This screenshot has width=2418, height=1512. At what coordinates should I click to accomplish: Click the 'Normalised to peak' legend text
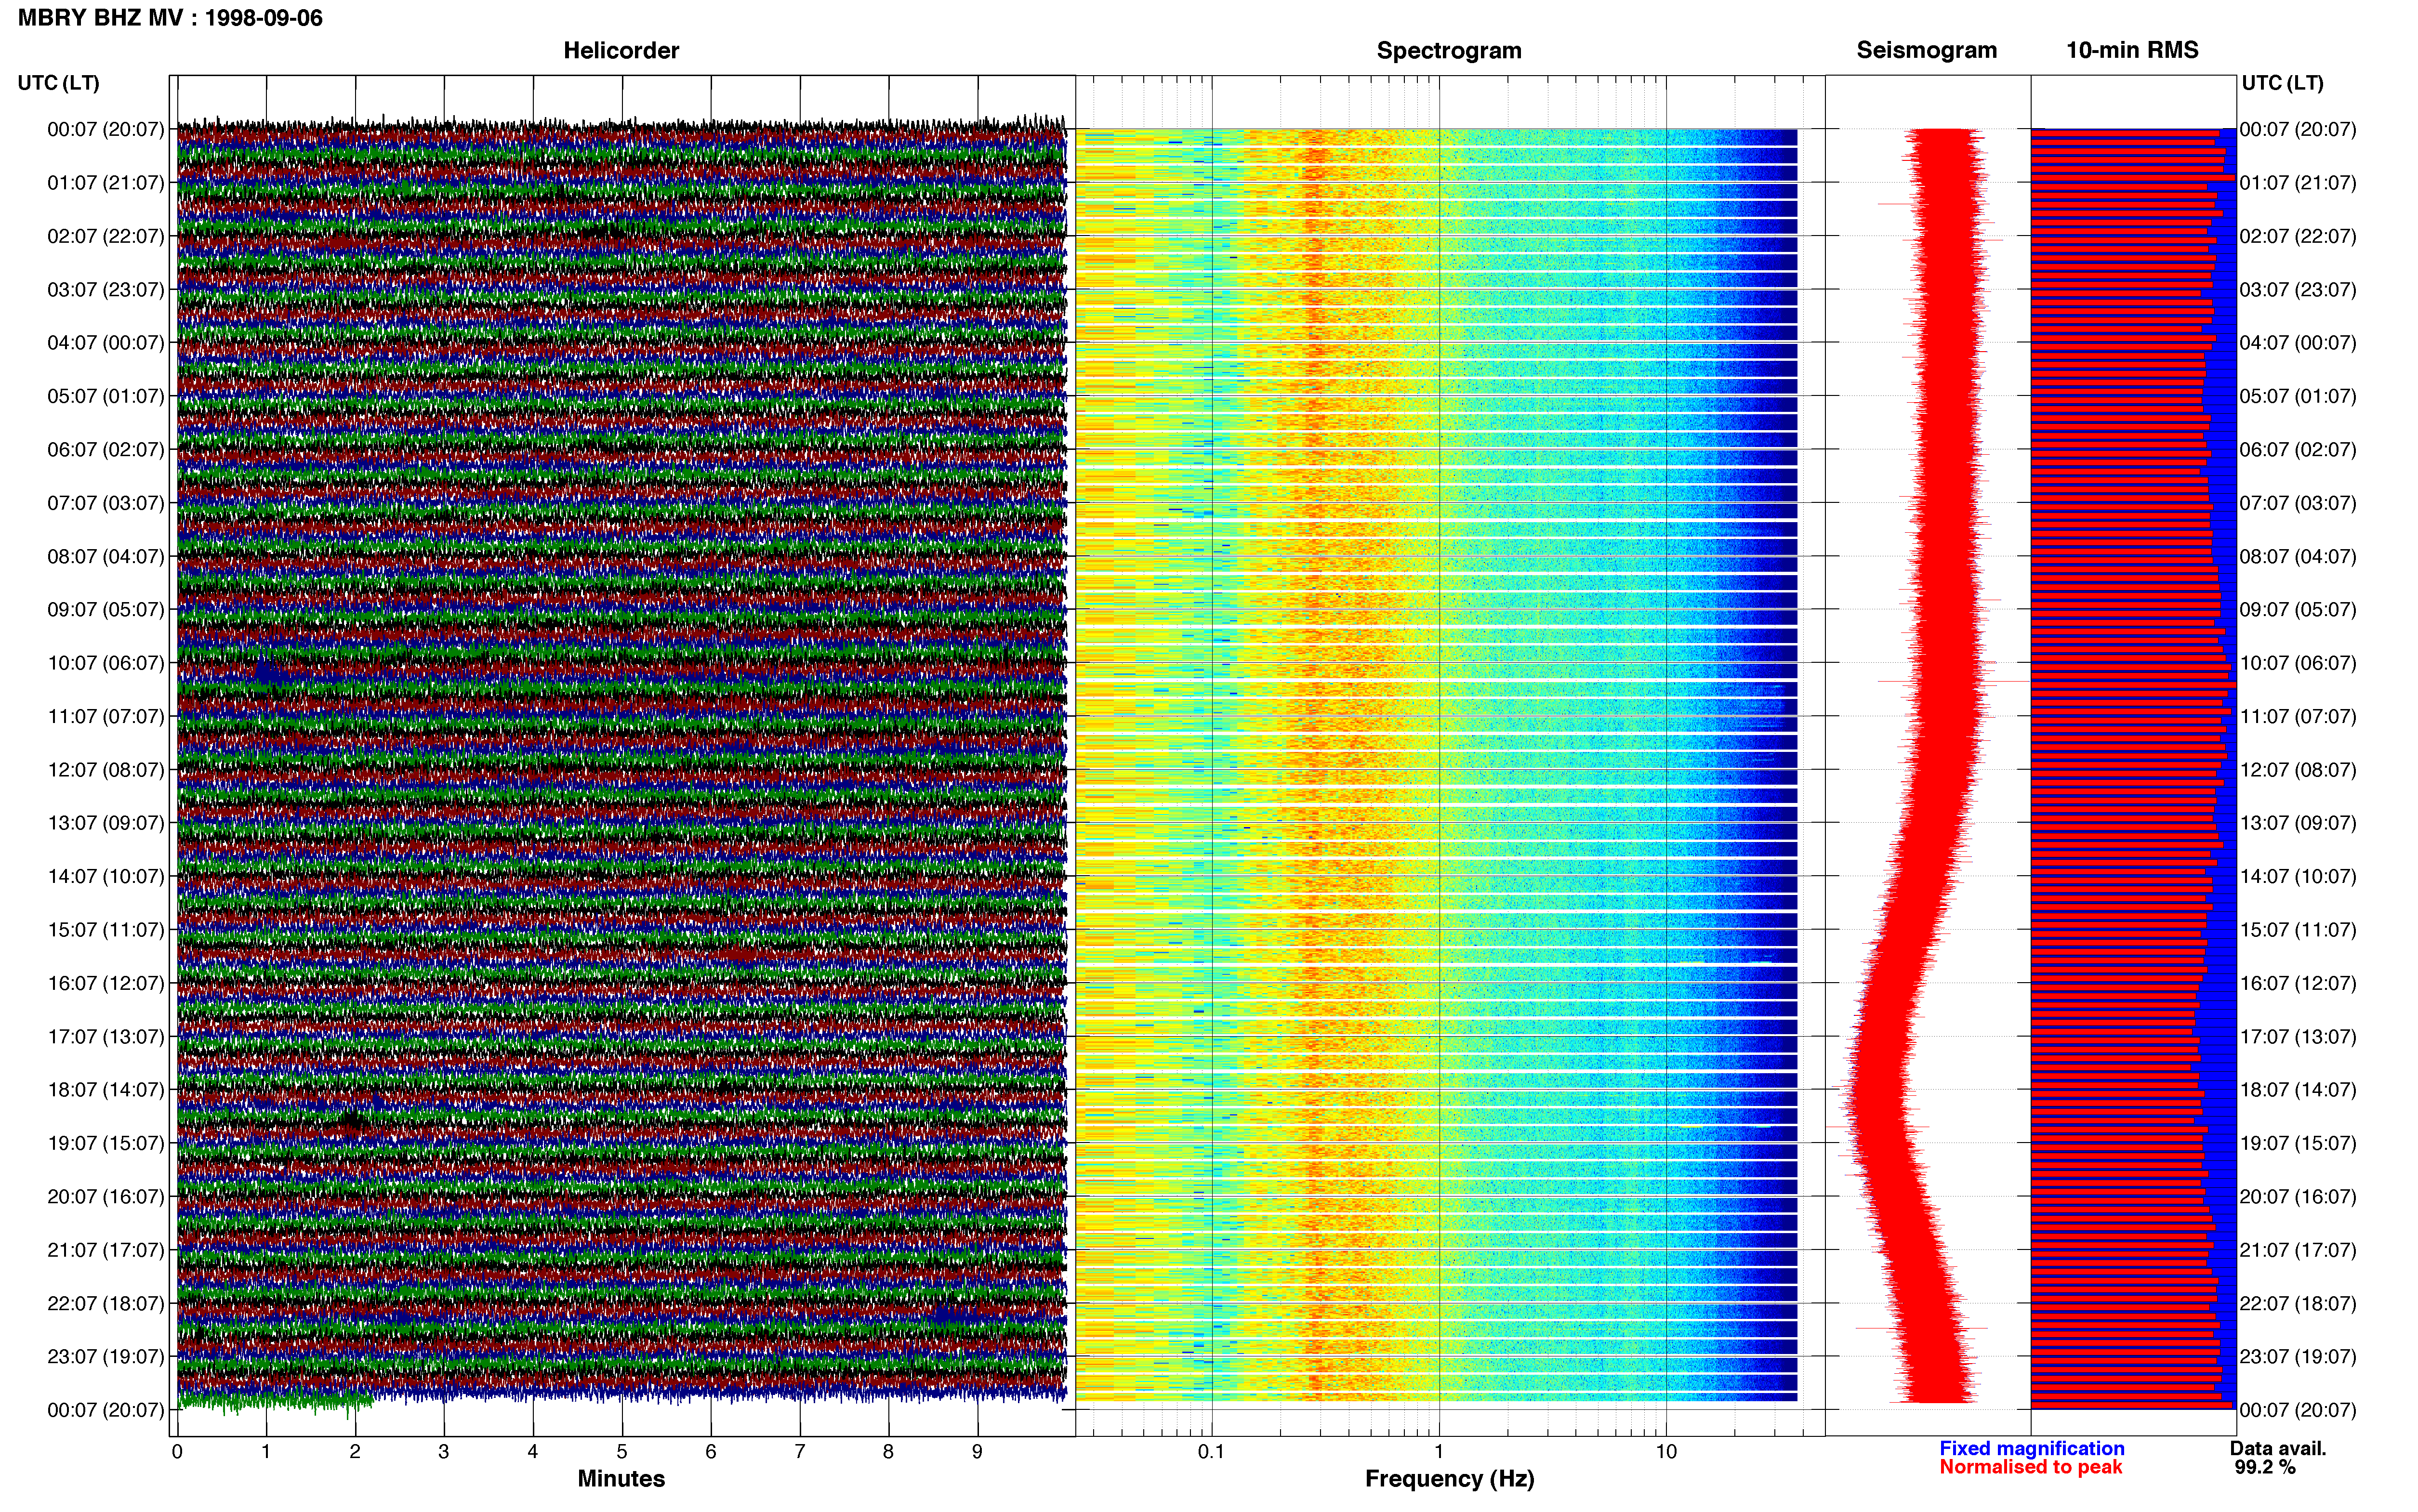pyautogui.click(x=2030, y=1467)
